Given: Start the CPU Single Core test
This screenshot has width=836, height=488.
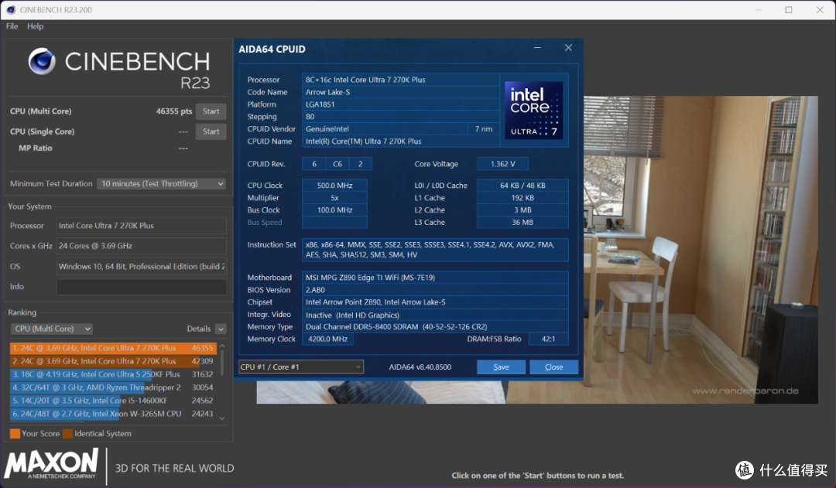Looking at the screenshot, I should click(x=211, y=131).
